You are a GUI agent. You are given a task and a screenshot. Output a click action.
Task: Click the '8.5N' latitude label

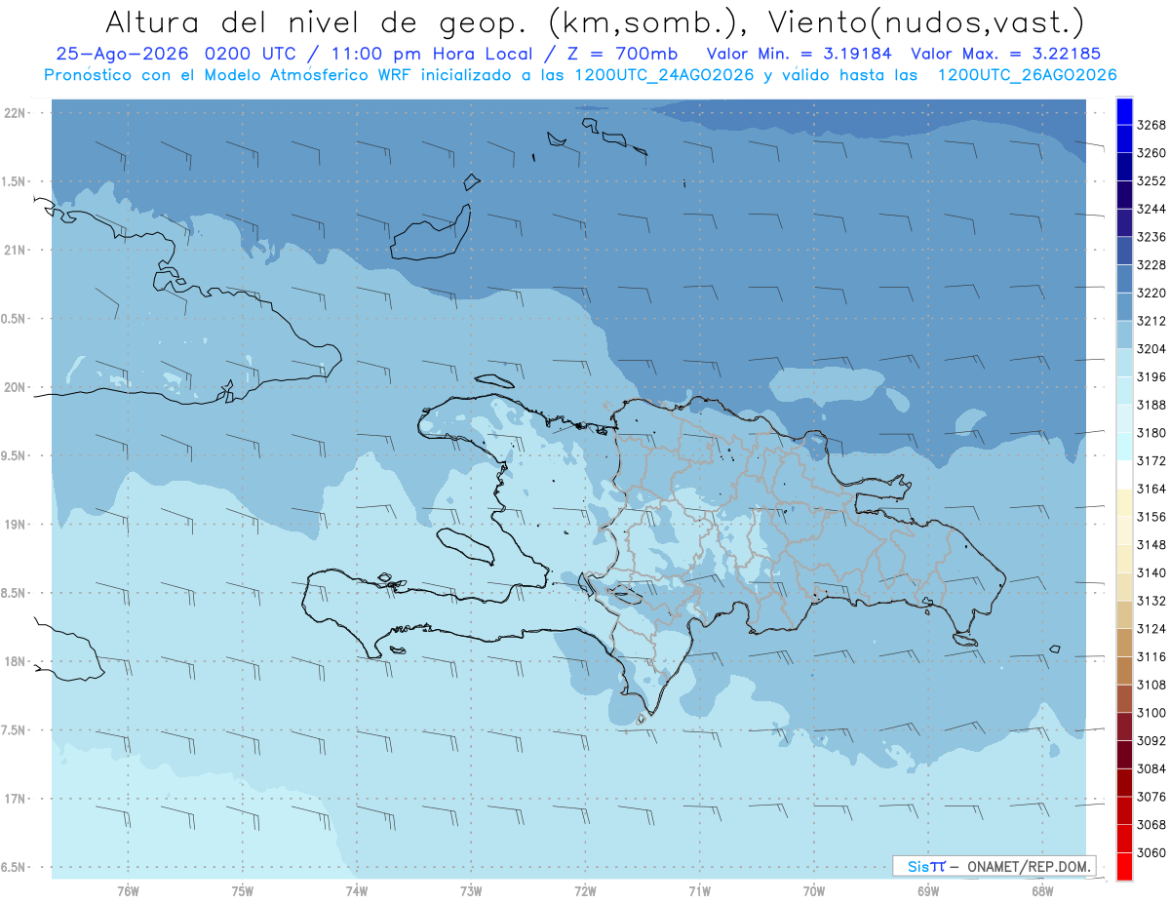click(x=14, y=593)
